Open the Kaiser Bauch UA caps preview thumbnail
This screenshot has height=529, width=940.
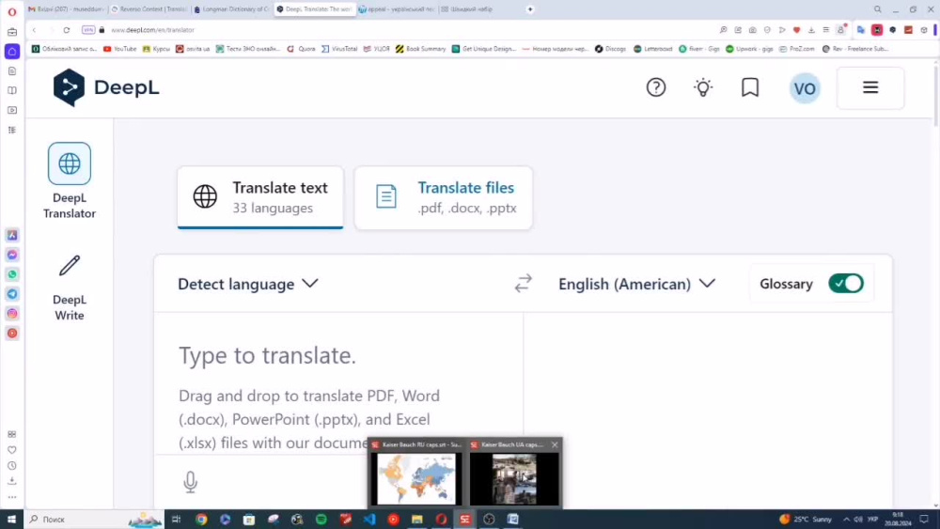click(514, 478)
